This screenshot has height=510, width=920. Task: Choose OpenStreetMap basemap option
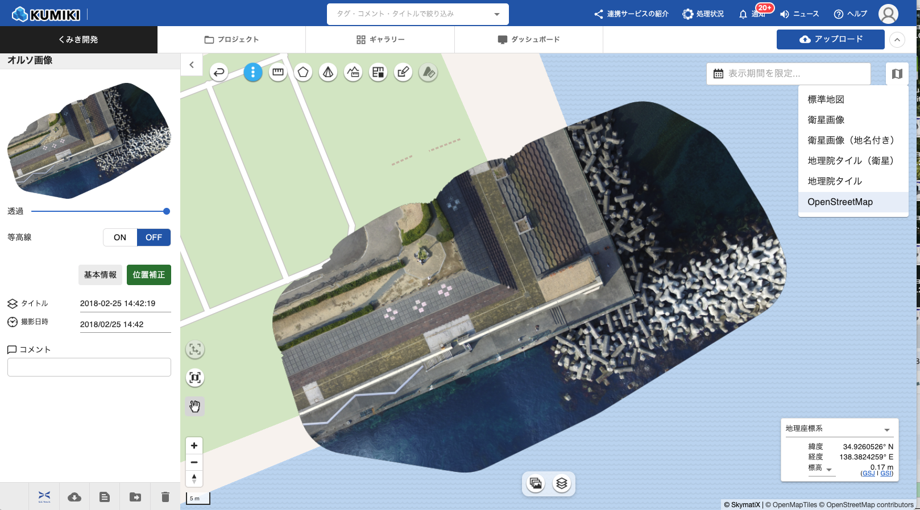click(x=840, y=202)
